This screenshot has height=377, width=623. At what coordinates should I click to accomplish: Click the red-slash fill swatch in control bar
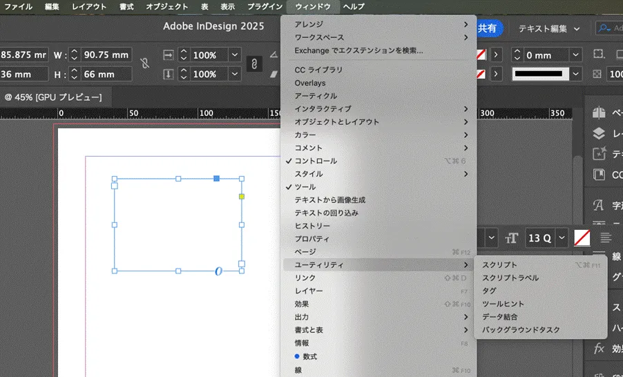tap(481, 55)
